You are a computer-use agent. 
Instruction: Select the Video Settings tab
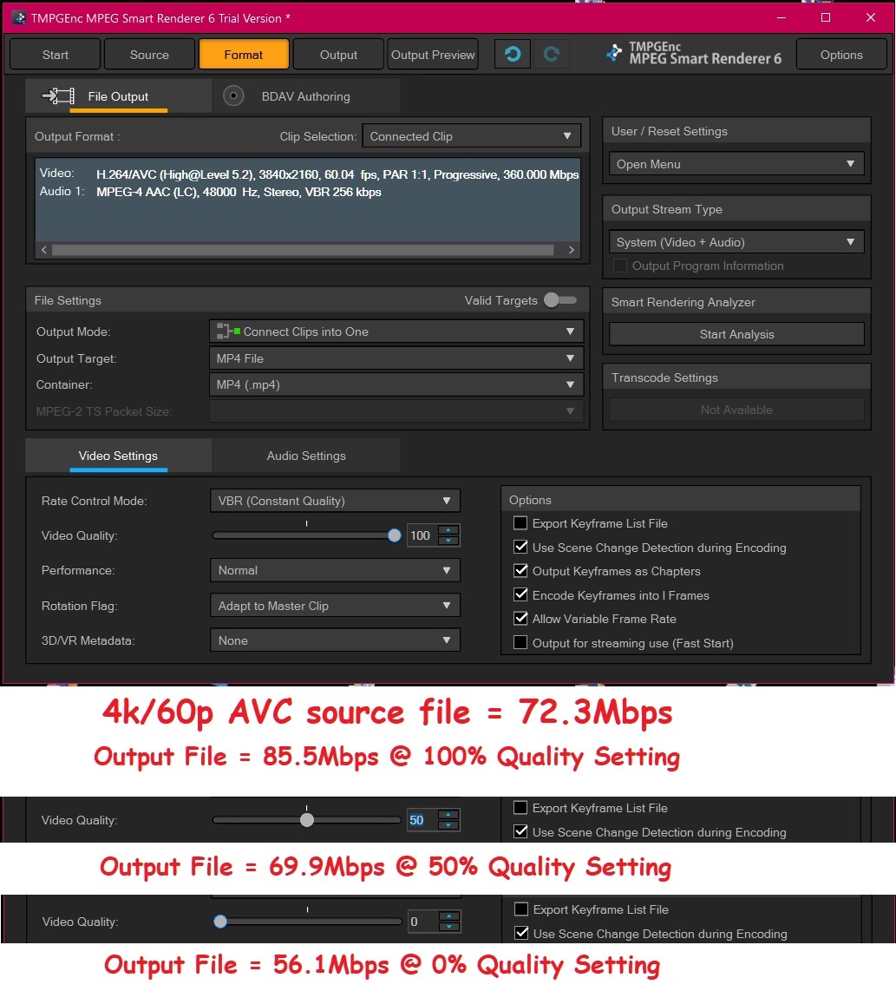(118, 456)
